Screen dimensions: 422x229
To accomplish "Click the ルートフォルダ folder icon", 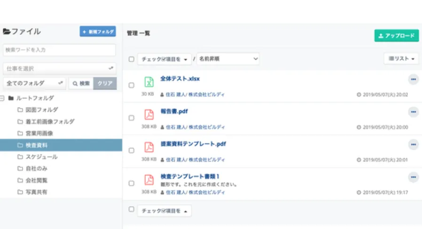I will pos(11,98).
